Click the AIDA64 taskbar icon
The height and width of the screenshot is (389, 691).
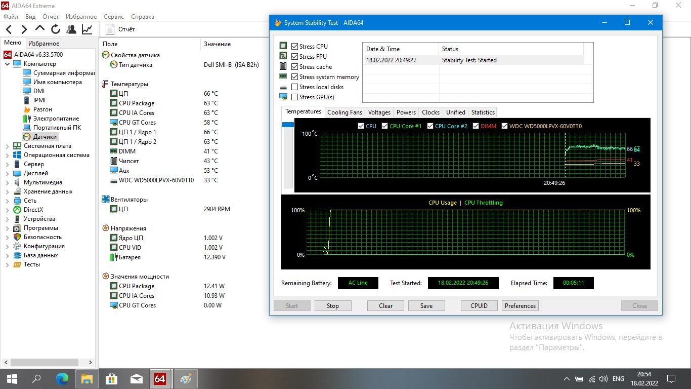coord(160,378)
